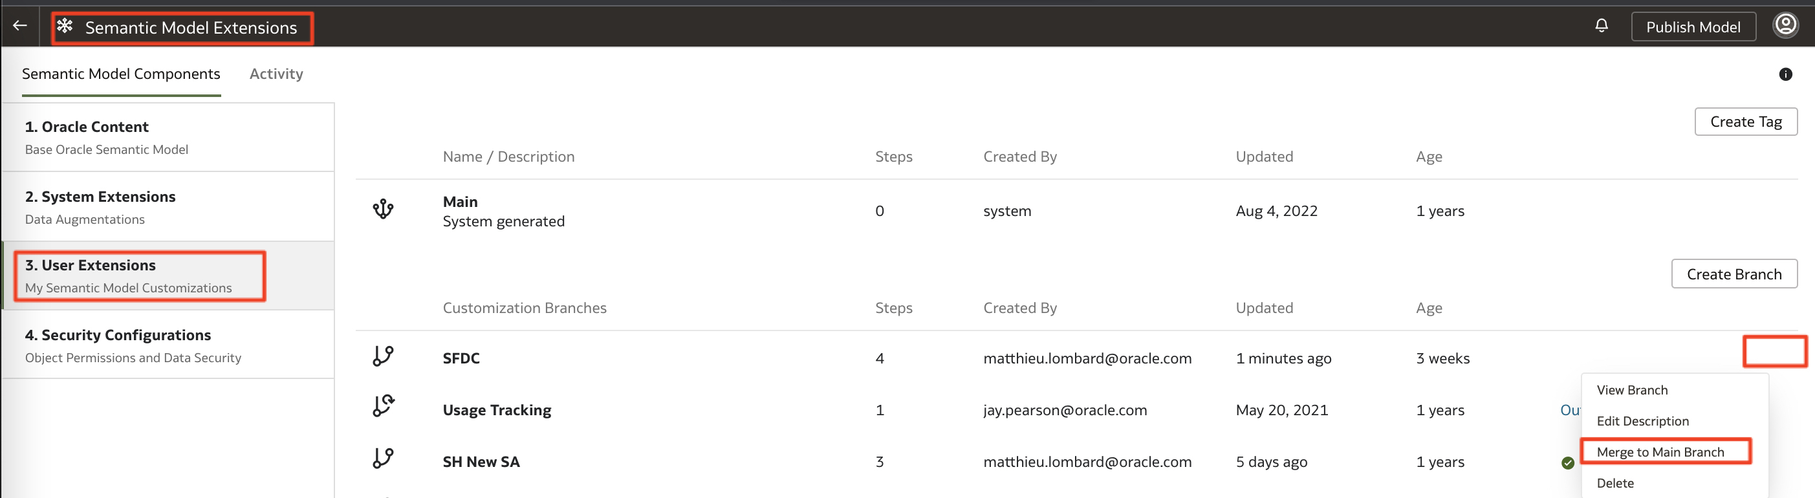Switch to the Activity tab

[x=276, y=74]
